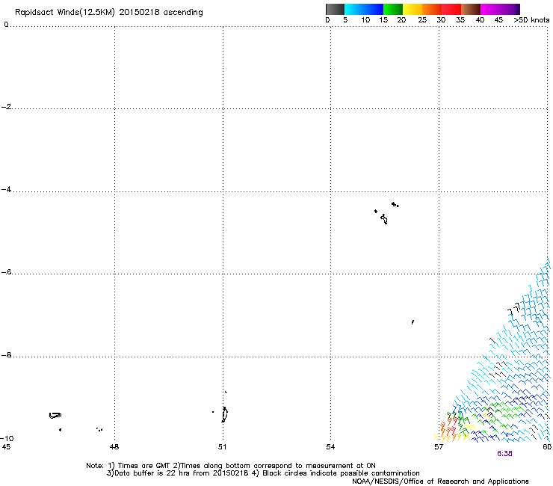Click the cyan 5-10 knots legend color
553x486 pixels.
tap(354, 9)
